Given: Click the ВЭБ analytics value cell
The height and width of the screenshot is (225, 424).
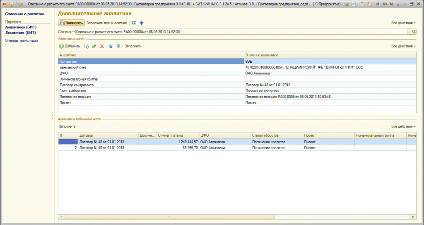Looking at the screenshot, I should click(330, 62).
